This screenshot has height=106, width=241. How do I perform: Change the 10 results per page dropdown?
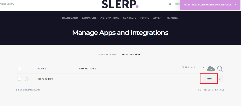pos(198,90)
